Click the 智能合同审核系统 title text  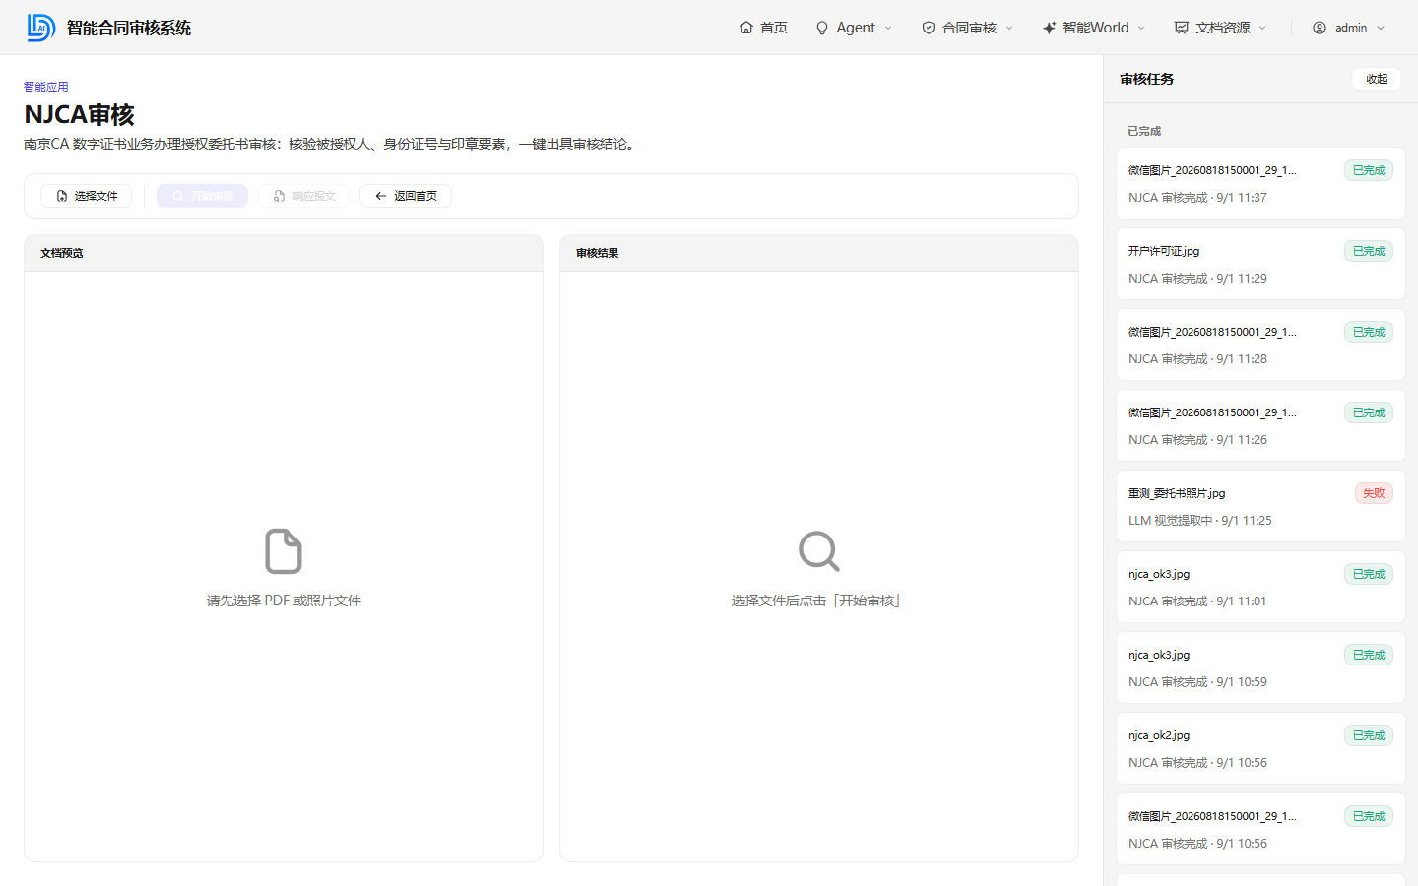tap(129, 28)
